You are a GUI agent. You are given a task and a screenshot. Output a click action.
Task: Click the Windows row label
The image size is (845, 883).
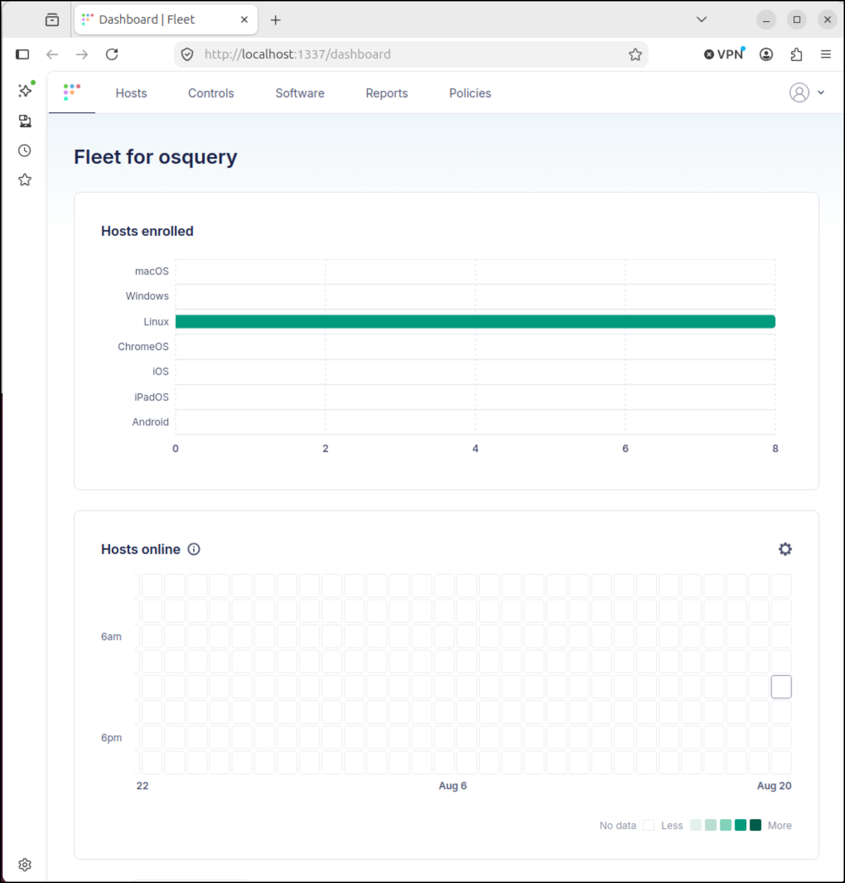(147, 296)
